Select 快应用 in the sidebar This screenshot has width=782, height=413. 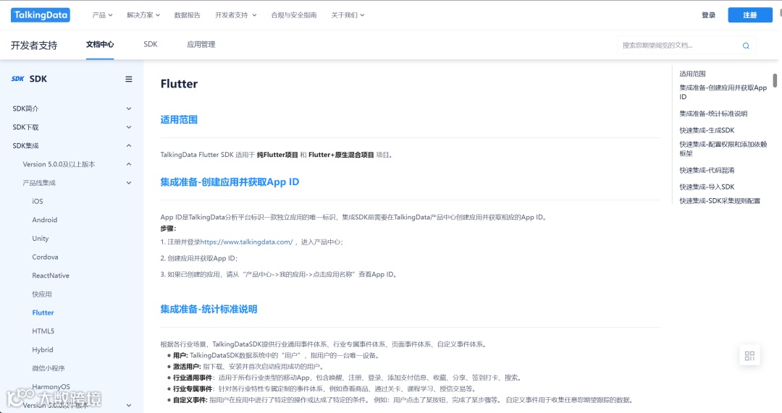pos(42,294)
